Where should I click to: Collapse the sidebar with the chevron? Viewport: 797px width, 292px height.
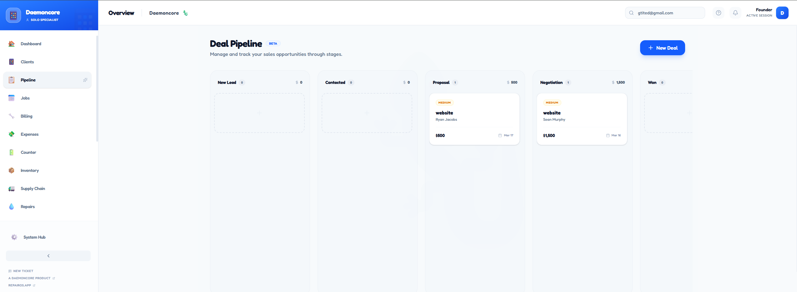tap(48, 255)
